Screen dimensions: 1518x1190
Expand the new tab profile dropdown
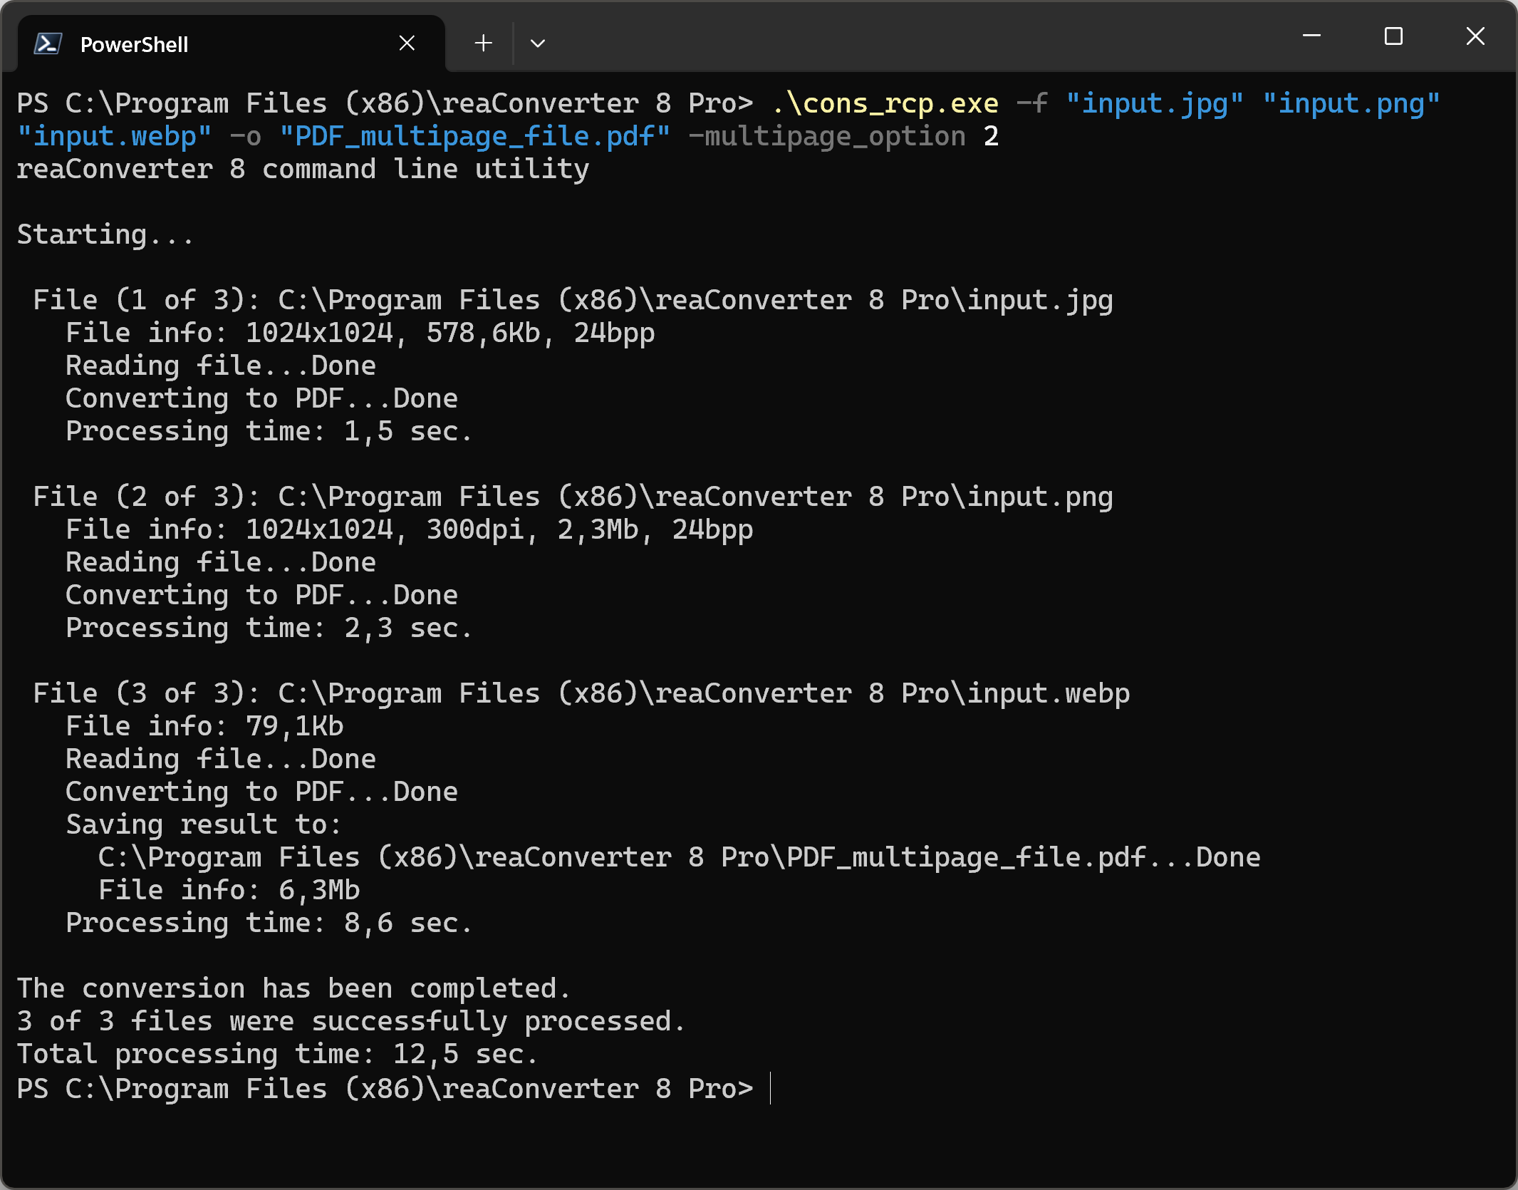tap(538, 43)
